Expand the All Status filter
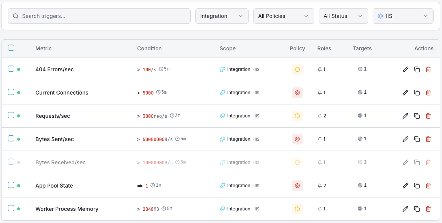This screenshot has height=223, width=442. click(x=343, y=16)
